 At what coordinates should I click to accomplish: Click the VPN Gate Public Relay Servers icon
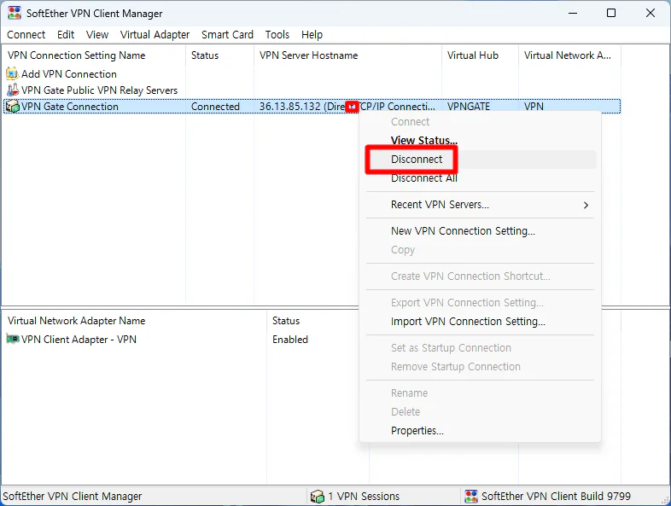pos(12,90)
